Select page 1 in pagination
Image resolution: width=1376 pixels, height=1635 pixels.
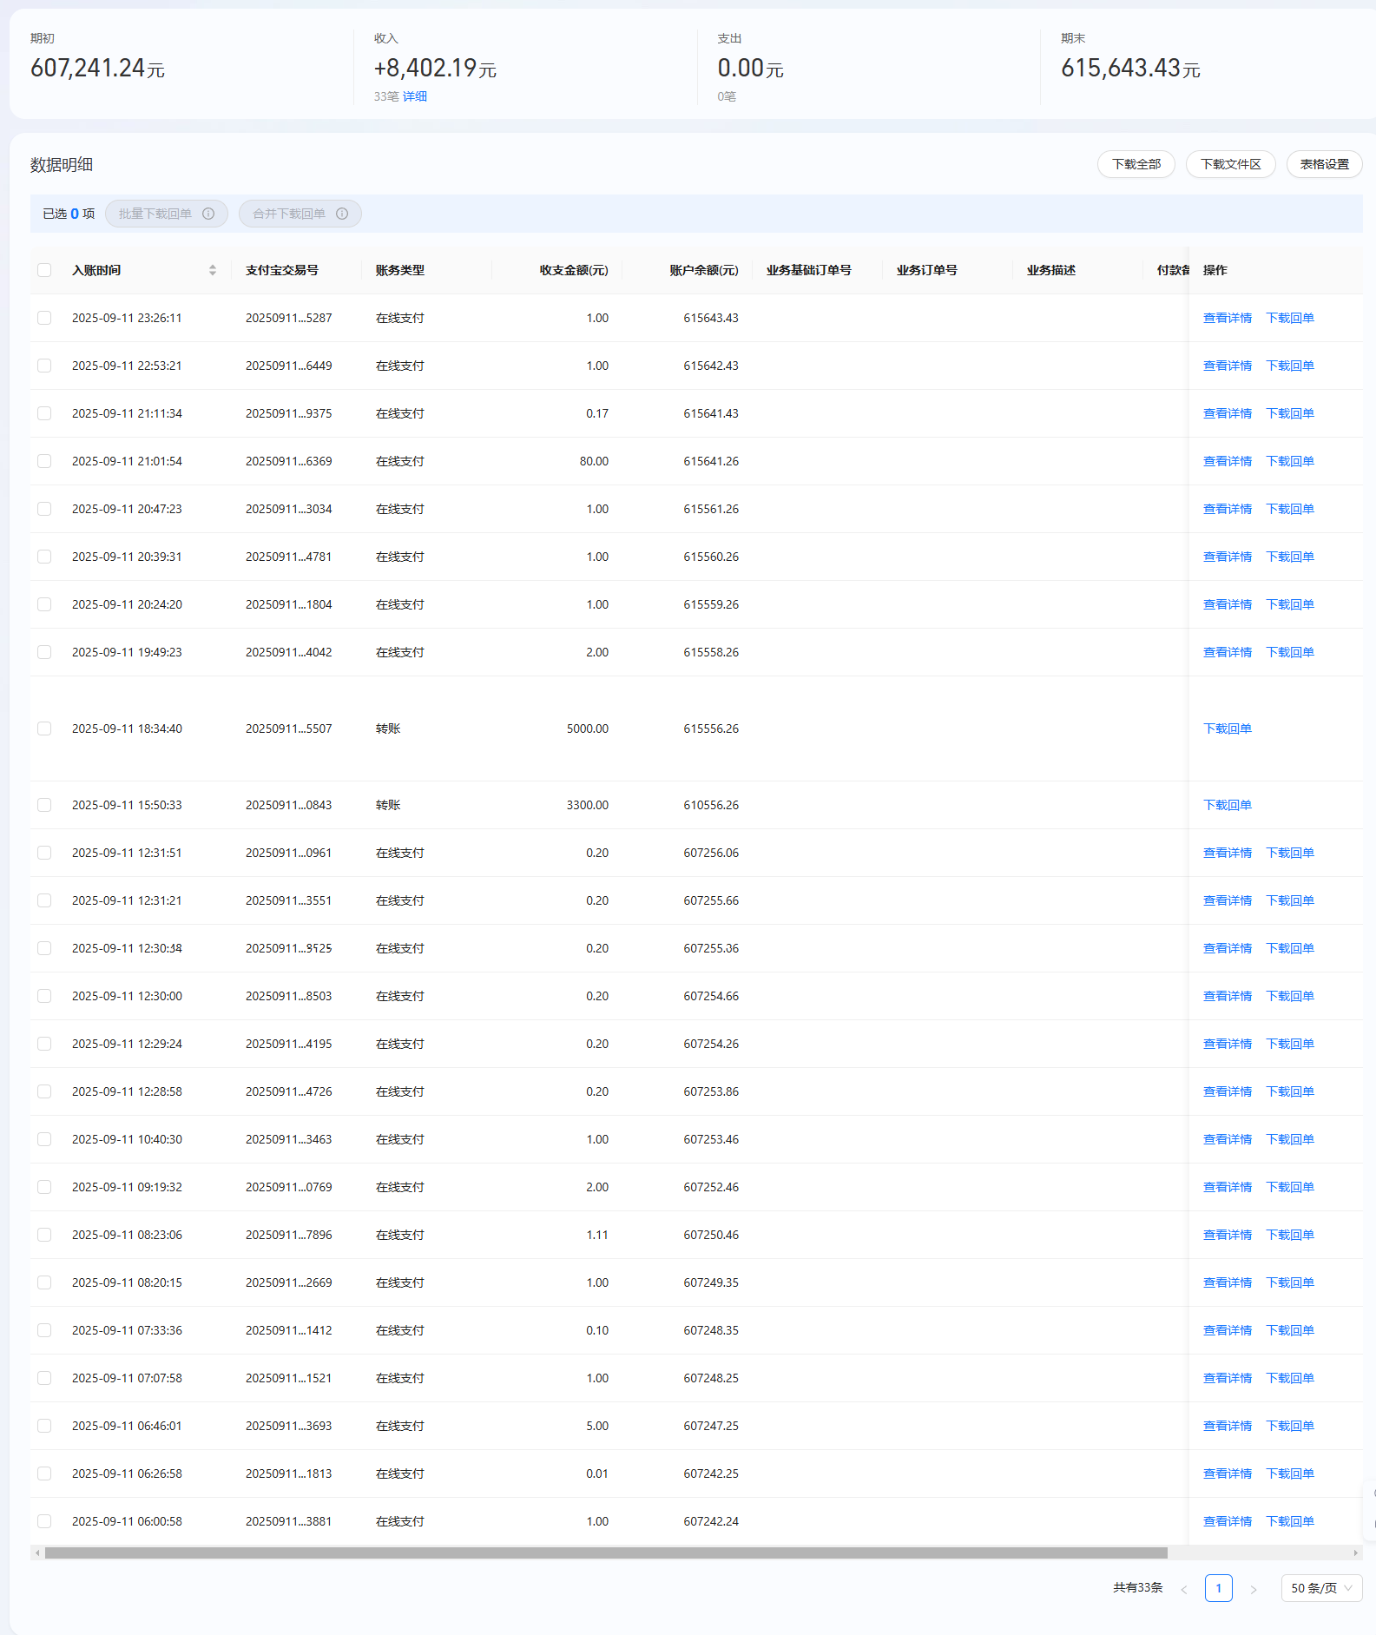(x=1218, y=1588)
